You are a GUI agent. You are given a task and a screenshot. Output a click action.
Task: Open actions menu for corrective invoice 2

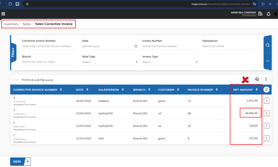266,126
